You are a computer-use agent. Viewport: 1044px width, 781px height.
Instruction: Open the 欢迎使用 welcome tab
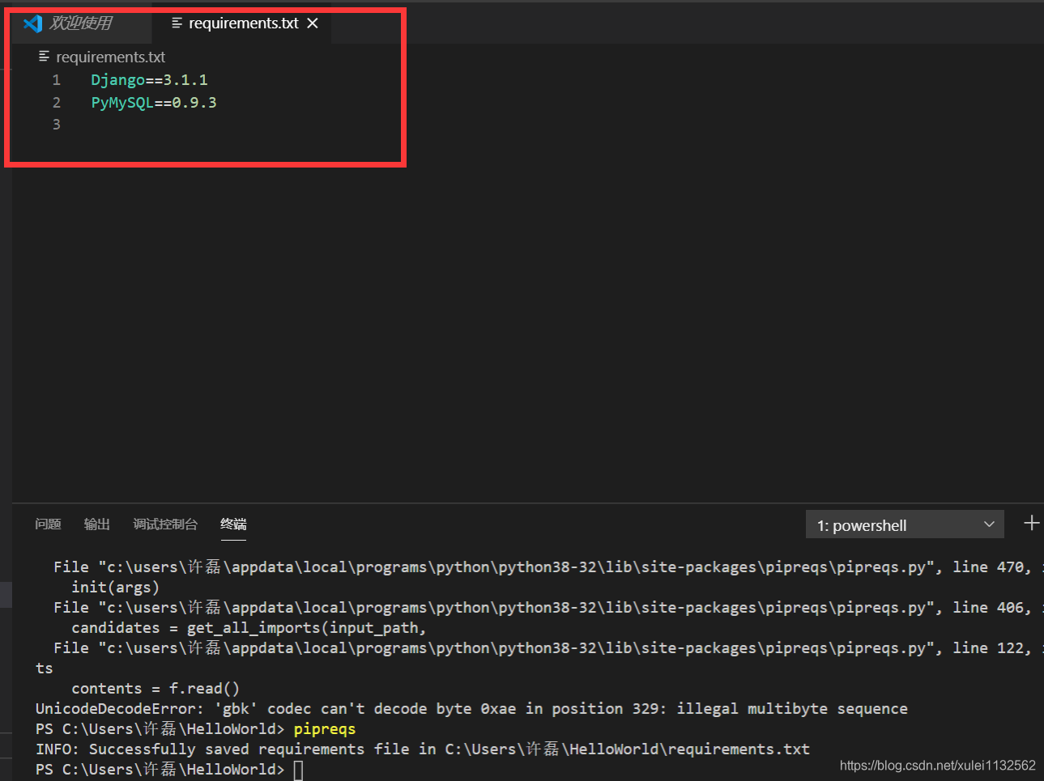point(81,23)
